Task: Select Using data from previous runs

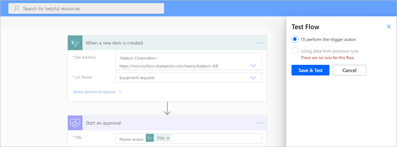Action: tap(295, 51)
